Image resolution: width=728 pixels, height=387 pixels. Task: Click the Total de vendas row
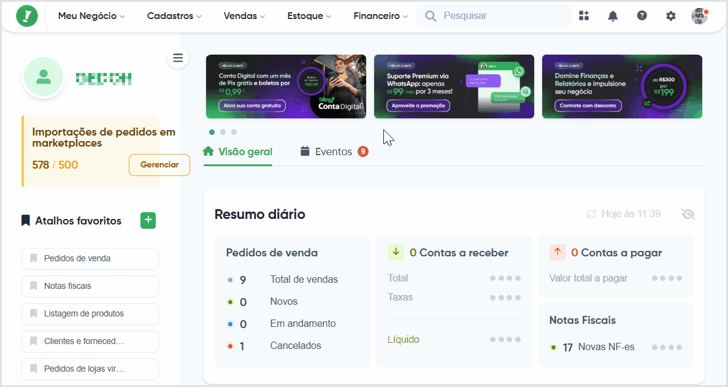282,280
